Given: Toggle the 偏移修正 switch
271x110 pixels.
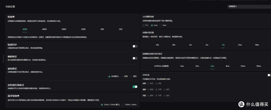Looking at the screenshot, I should pyautogui.click(x=135, y=58).
